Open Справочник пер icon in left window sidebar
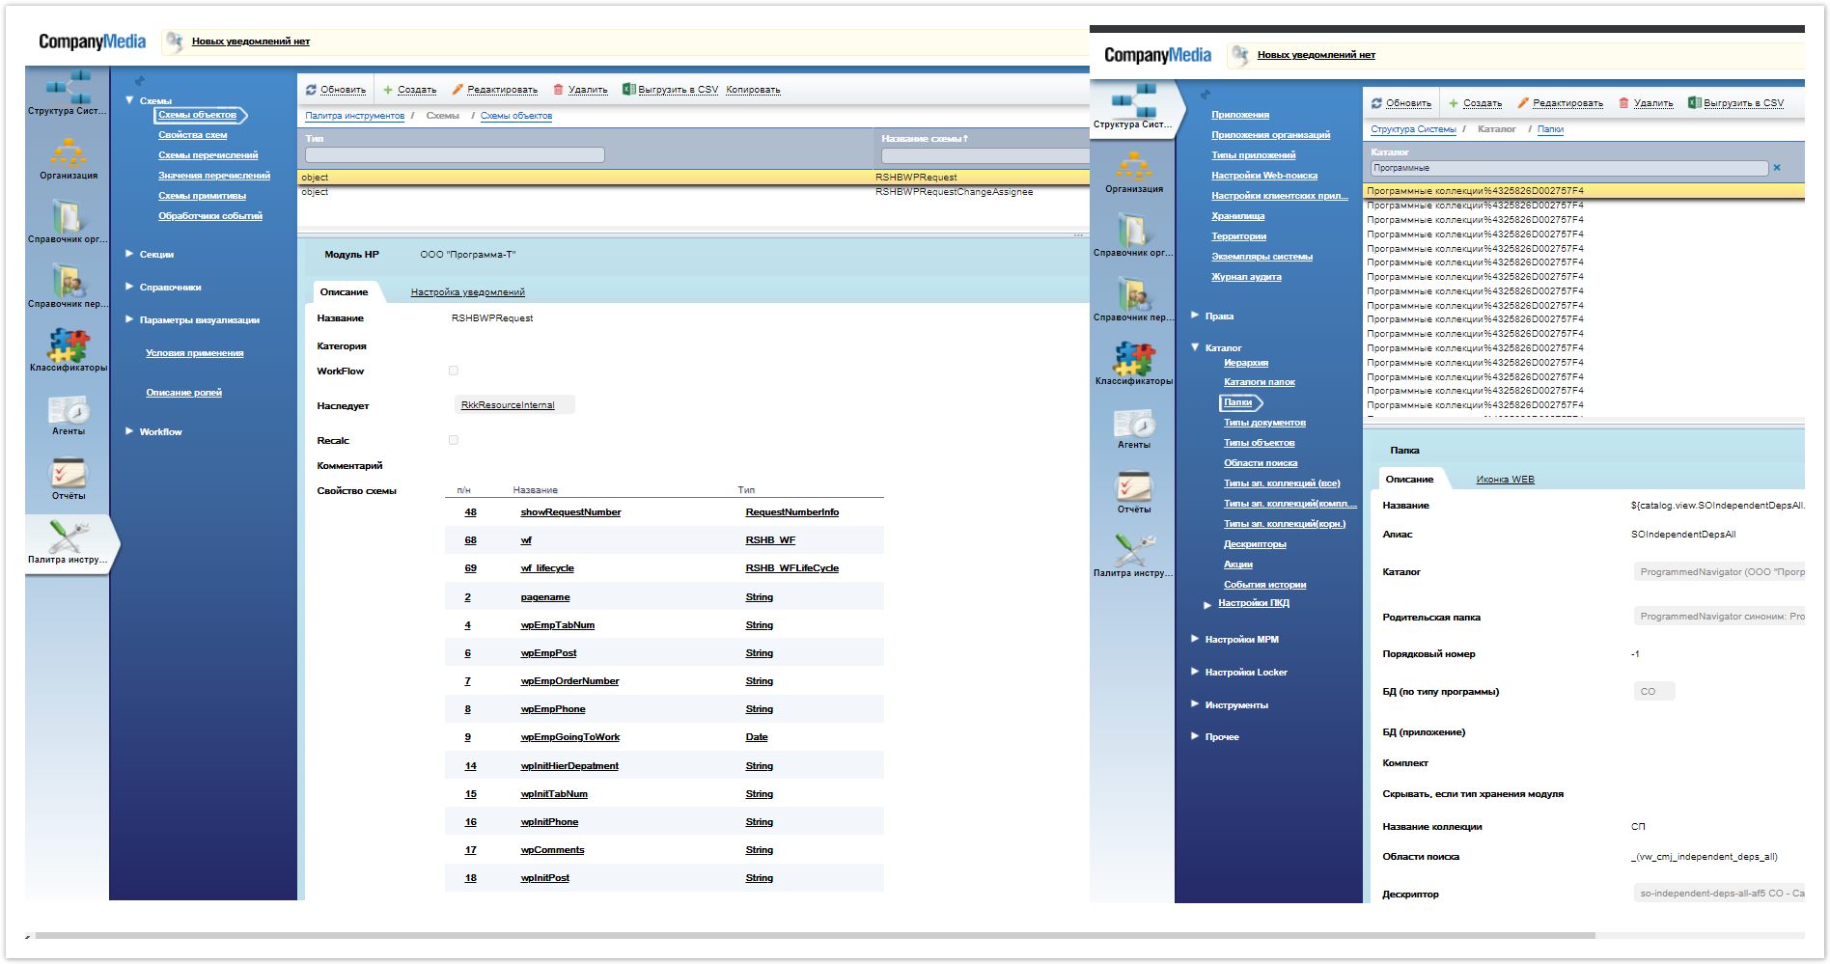This screenshot has width=1830, height=964. point(68,281)
